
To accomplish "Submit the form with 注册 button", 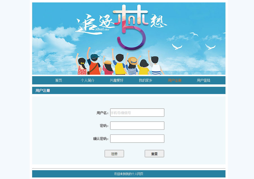I will click(x=114, y=154).
